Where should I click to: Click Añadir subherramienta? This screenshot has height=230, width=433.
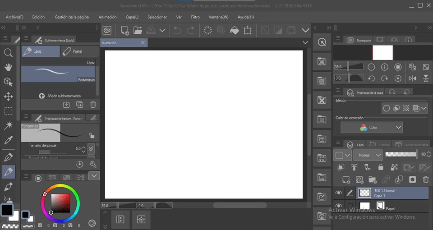[60, 96]
